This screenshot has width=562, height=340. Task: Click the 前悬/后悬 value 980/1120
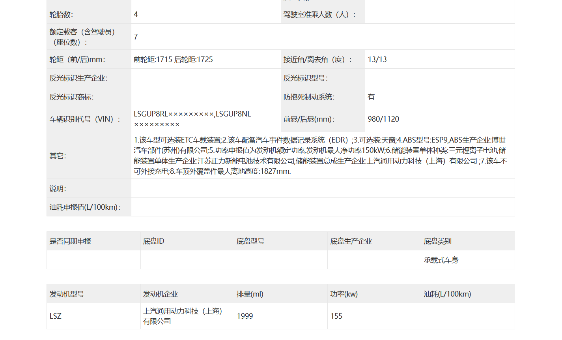click(x=383, y=119)
